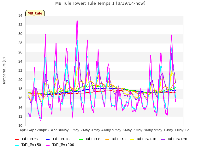Click the Apr 28 x-axis date label
Viewport: 202px width, 151px height.
tap(36, 130)
